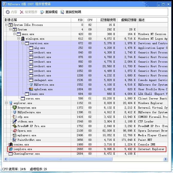Select the EQSysSecure.exe icon
Screen dimensions: 173x173
[x=15, y=112]
